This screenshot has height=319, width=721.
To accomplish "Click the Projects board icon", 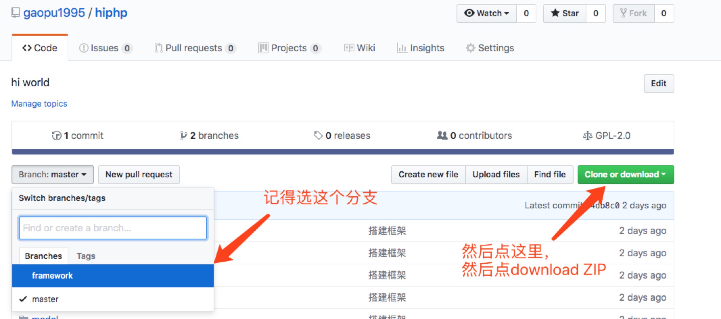I will (x=263, y=48).
